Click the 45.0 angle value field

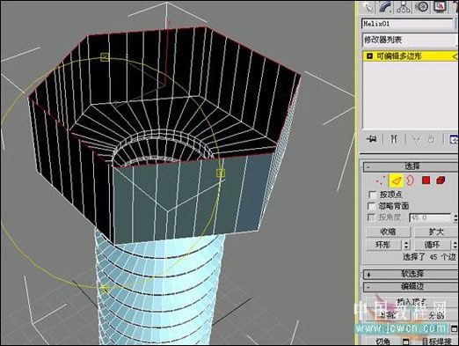pos(430,217)
